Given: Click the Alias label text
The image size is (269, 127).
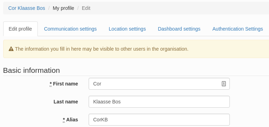Looking at the screenshot, I should (x=72, y=120).
